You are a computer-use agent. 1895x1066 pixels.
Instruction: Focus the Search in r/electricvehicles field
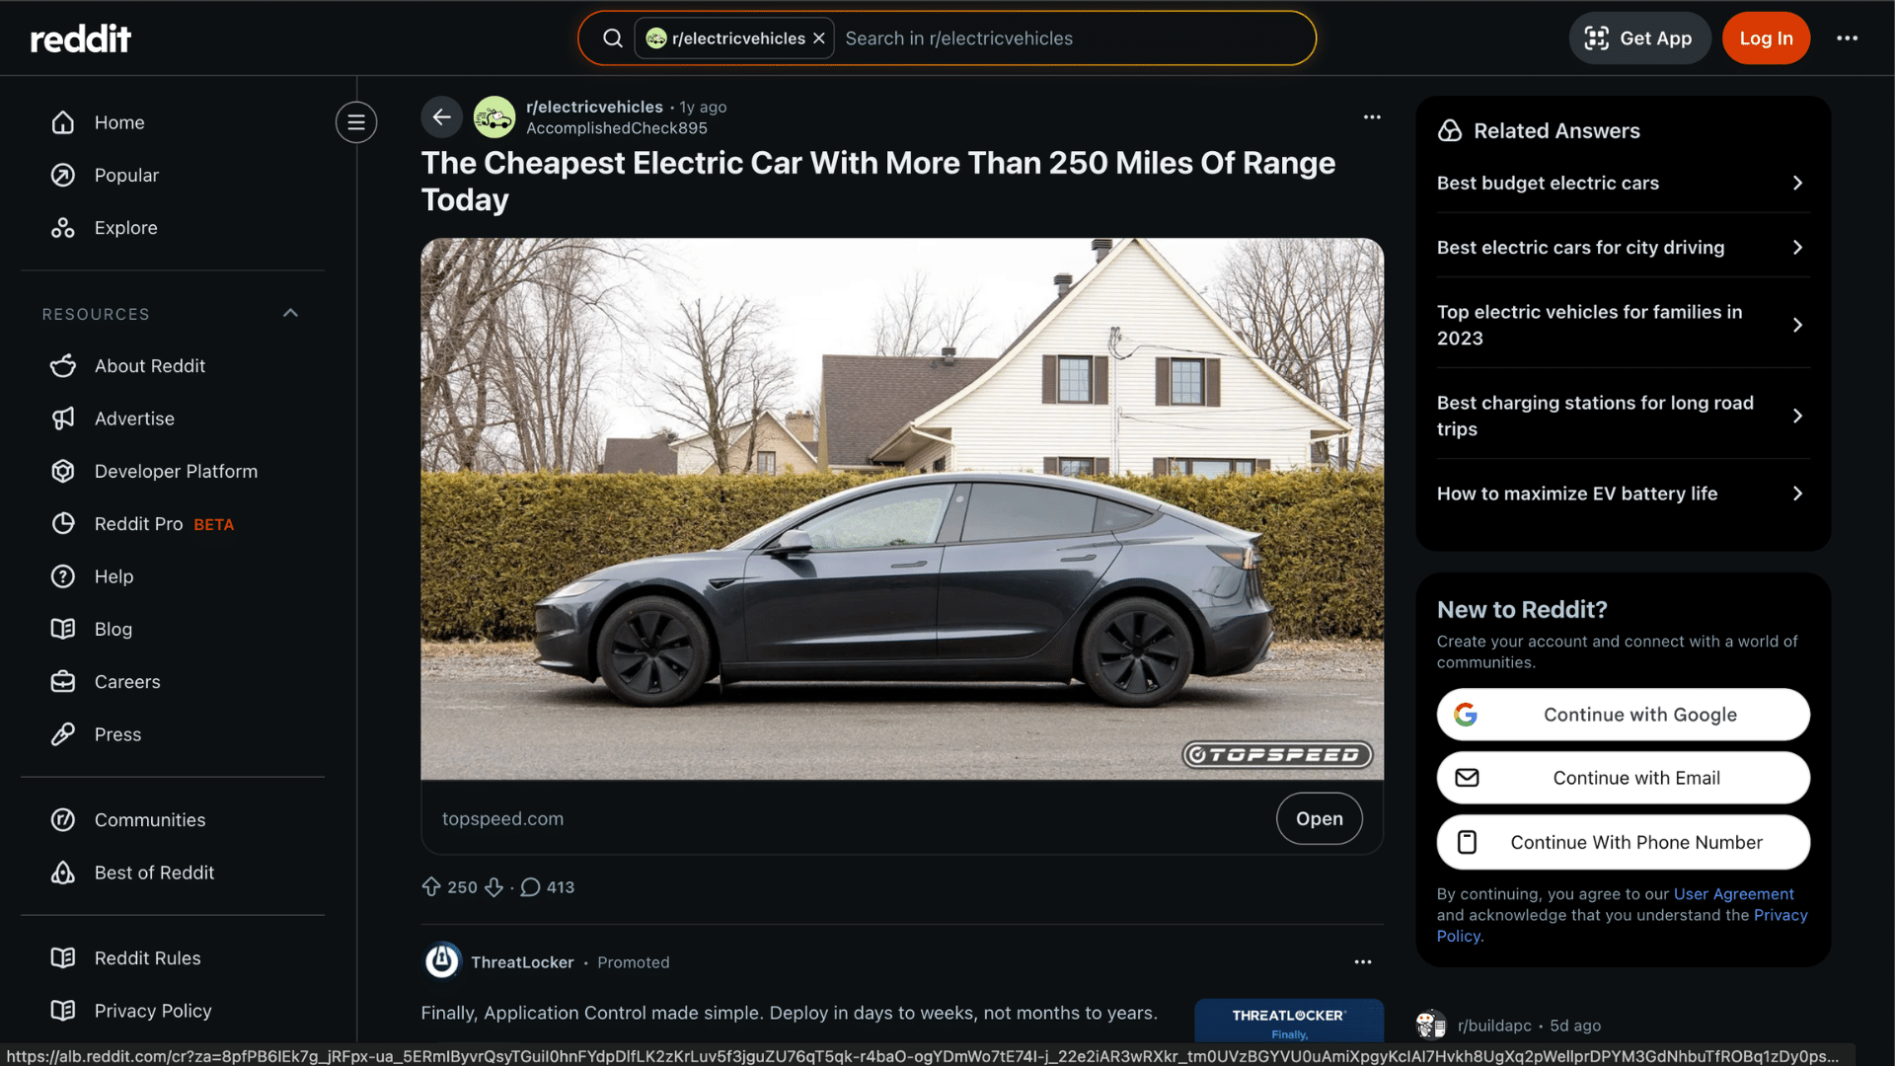[x=1071, y=38]
